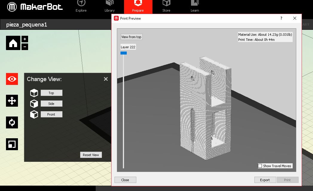This screenshot has width=313, height=191.
Task: Select the Move tool arrows icon
Action: [x=12, y=101]
